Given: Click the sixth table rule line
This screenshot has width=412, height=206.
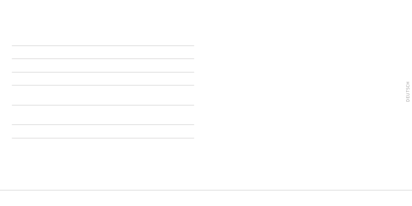Looking at the screenshot, I should point(103,125).
